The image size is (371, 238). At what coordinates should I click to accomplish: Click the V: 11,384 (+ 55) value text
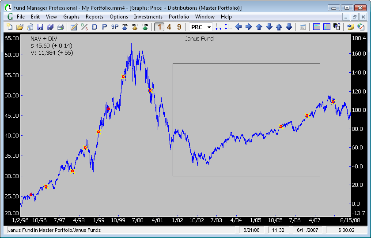[x=52, y=52]
